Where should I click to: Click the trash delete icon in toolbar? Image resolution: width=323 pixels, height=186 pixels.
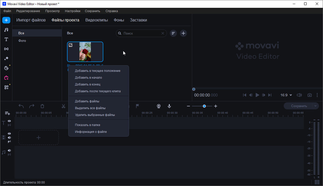coord(42,106)
